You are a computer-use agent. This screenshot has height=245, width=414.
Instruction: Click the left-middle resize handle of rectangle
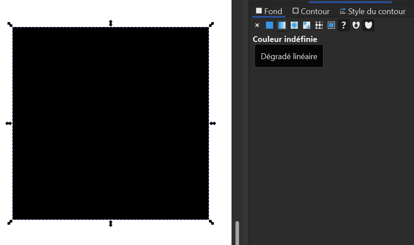click(8, 124)
